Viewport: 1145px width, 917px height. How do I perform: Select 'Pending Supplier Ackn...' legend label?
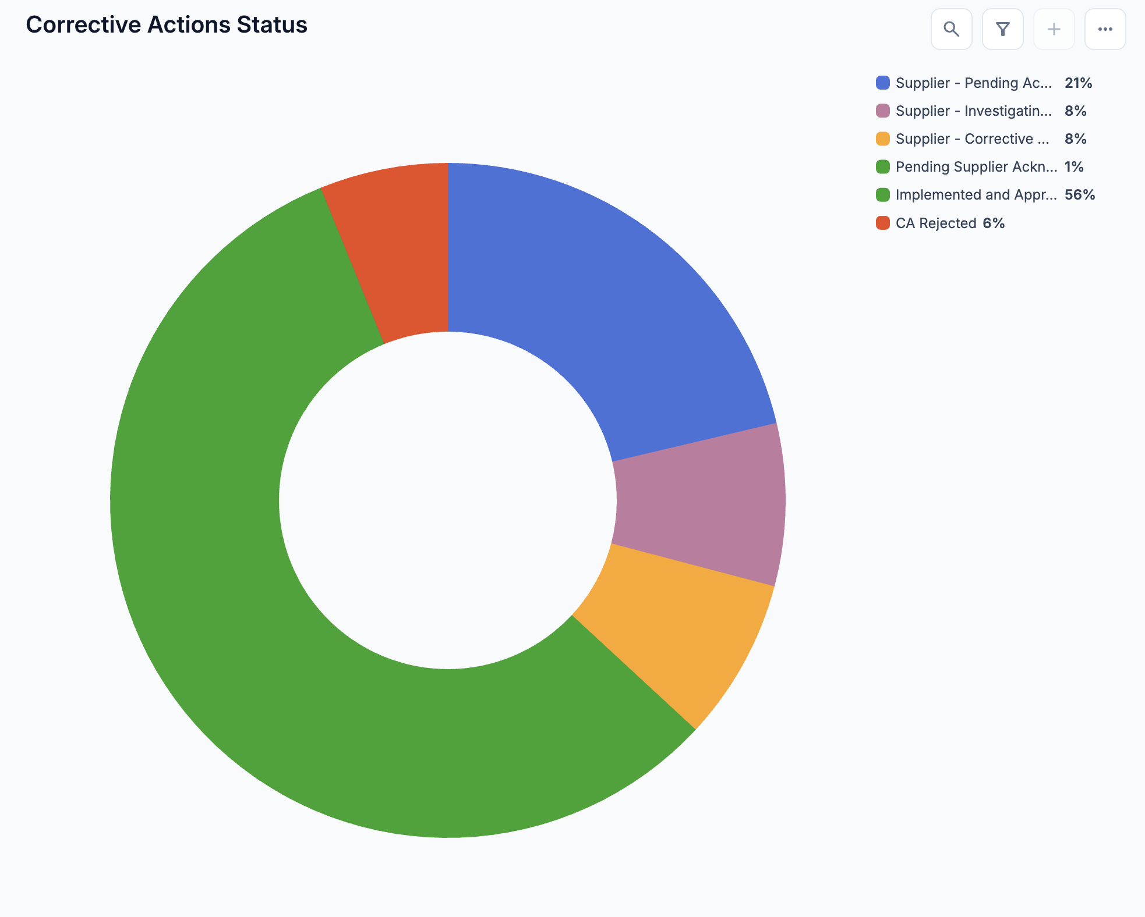977,166
